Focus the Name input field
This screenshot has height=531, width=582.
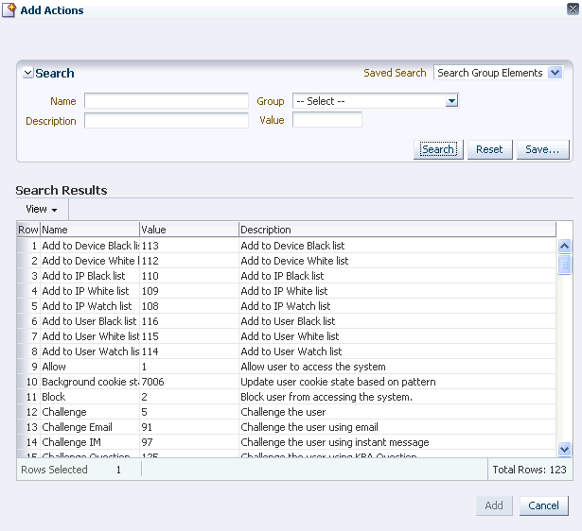pyautogui.click(x=167, y=100)
